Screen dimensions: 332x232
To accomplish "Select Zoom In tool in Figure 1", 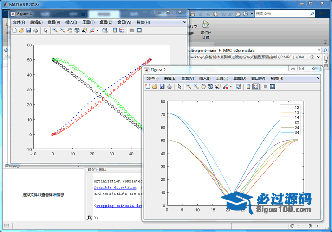I will (55, 31).
